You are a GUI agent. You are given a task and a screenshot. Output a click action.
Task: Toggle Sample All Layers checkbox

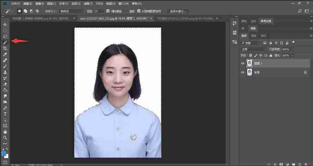click(x=139, y=11)
